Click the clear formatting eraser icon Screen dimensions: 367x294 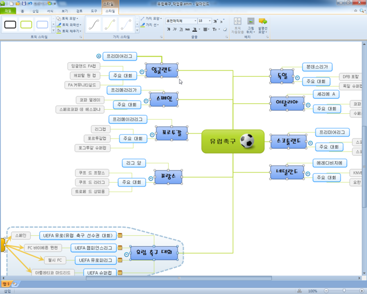pos(225,29)
